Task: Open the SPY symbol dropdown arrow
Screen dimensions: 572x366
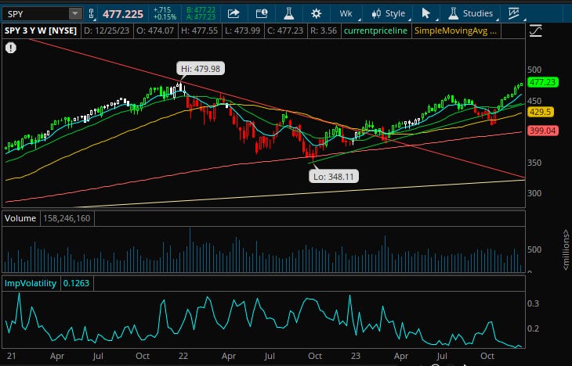Action: (74, 14)
